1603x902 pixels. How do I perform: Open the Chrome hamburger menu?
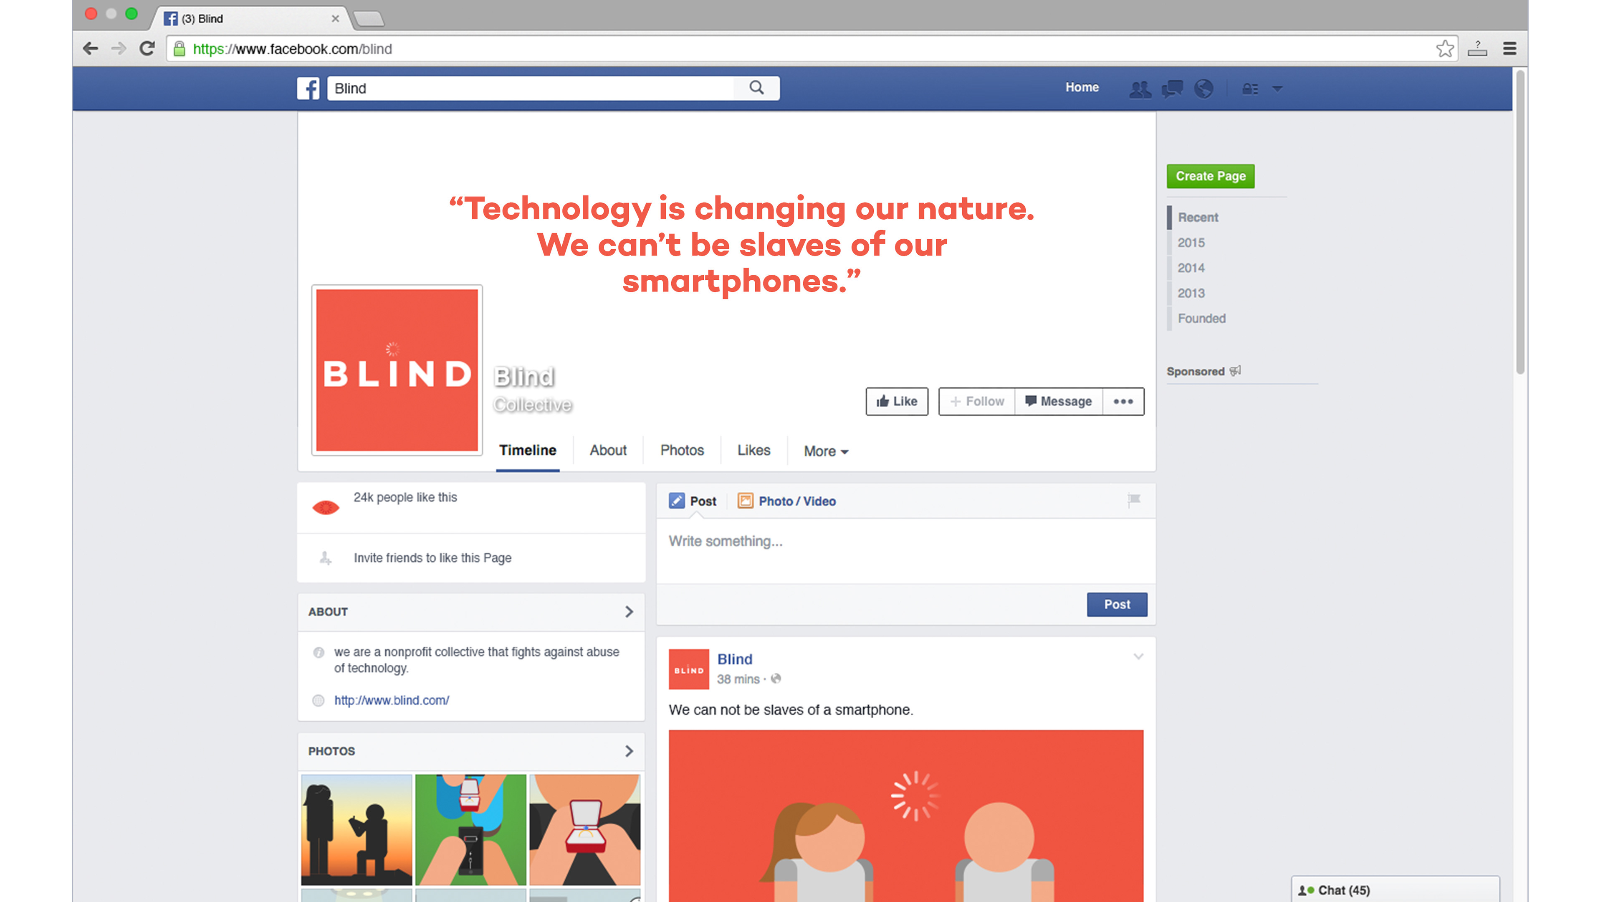[1509, 48]
